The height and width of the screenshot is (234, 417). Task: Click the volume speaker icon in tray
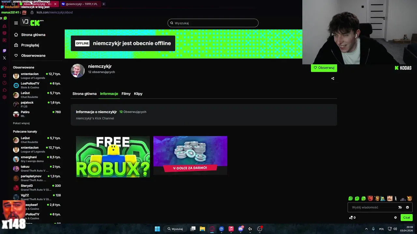tap(395, 229)
